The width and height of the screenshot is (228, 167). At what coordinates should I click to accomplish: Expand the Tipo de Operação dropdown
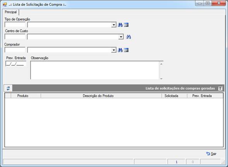click(x=114, y=25)
